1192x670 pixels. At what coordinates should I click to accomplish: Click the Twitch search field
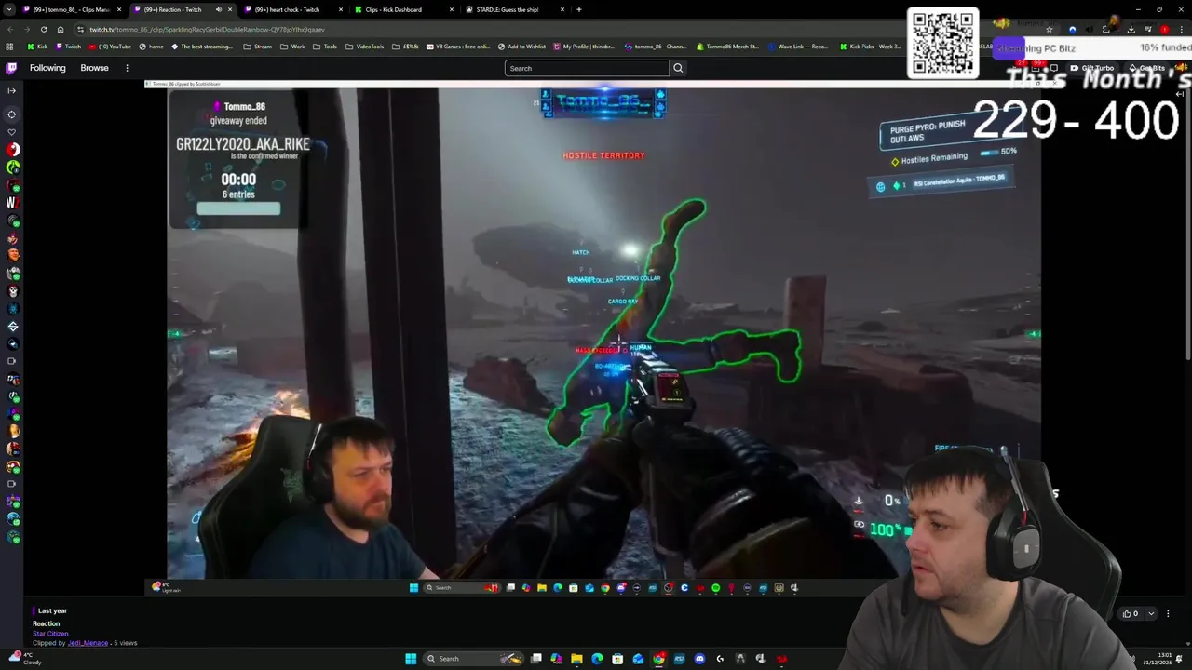coord(587,68)
